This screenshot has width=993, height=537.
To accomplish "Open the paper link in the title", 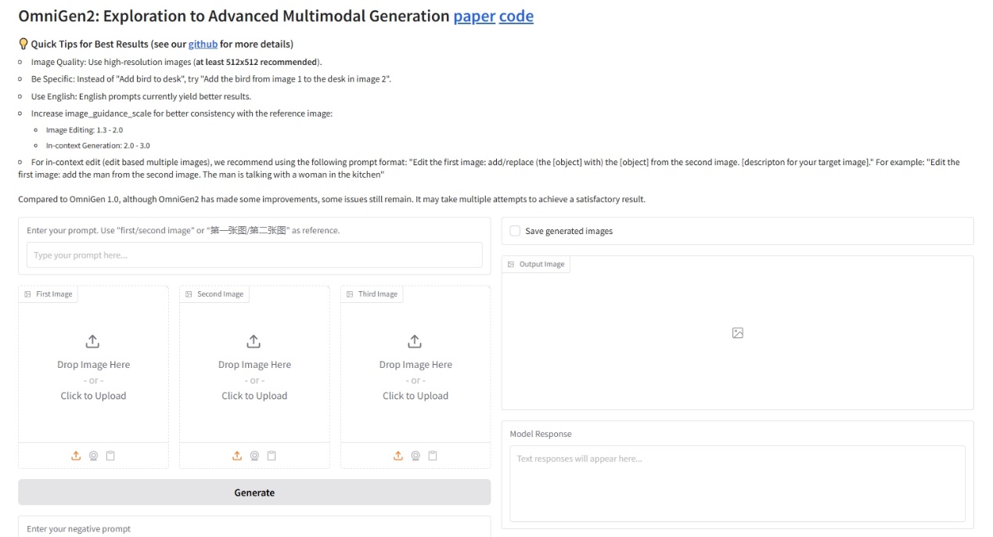I will coord(474,16).
